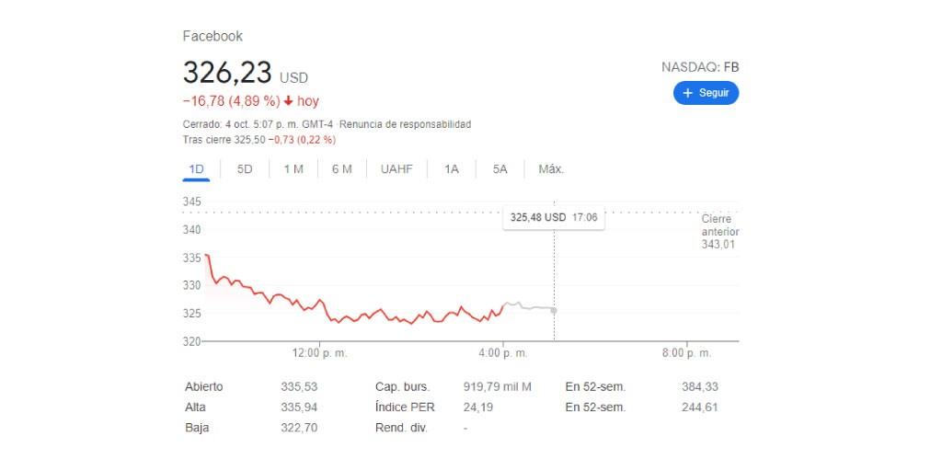
Task: Switch to the 5D range tab
Action: [x=245, y=169]
